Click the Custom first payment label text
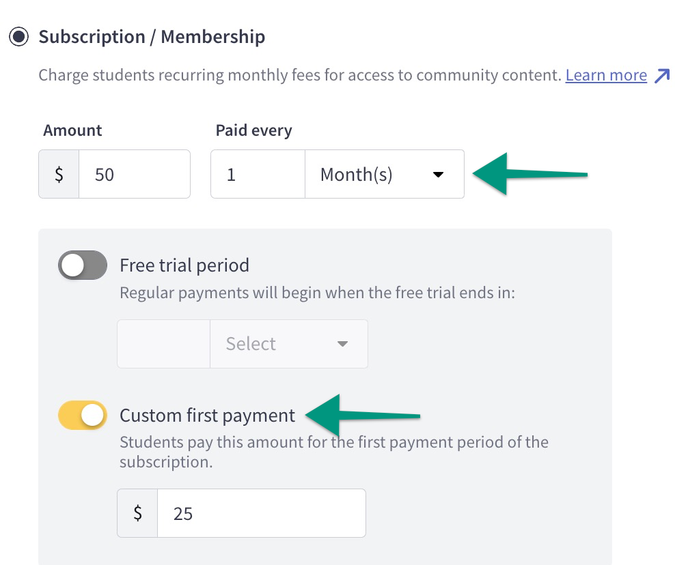Screen dimensions: 675x565 [x=207, y=415]
